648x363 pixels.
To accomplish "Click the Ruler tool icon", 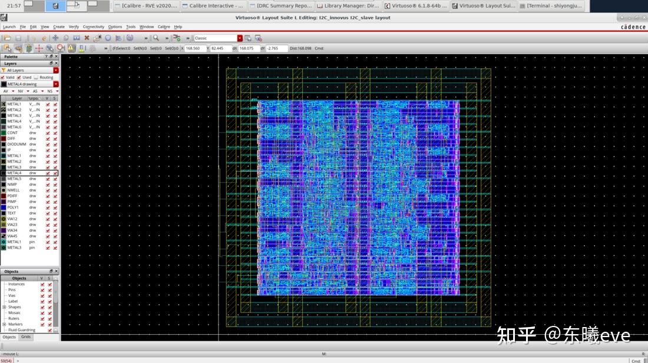I will pos(38,48).
